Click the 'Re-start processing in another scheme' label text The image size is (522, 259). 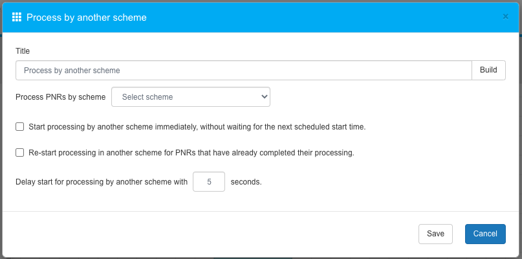(x=191, y=153)
